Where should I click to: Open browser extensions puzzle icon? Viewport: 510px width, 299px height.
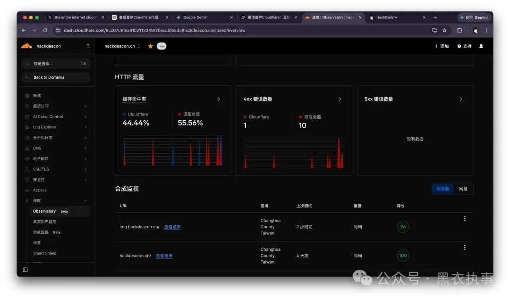click(x=459, y=30)
